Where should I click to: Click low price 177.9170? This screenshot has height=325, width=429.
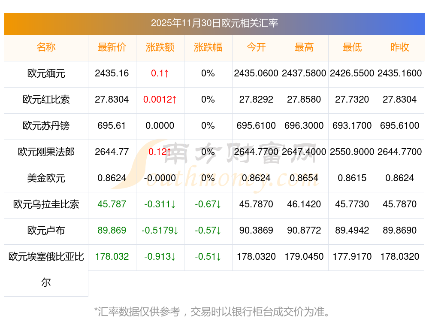click(352, 257)
